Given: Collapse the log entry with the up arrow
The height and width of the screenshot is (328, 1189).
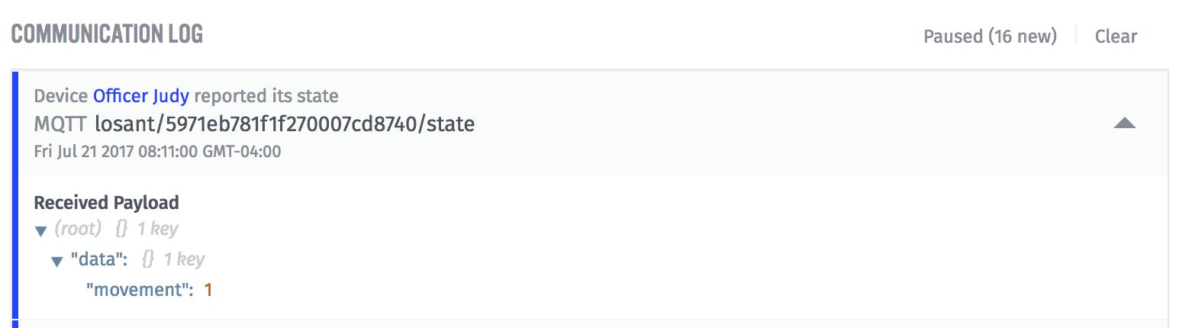Looking at the screenshot, I should coord(1125,124).
